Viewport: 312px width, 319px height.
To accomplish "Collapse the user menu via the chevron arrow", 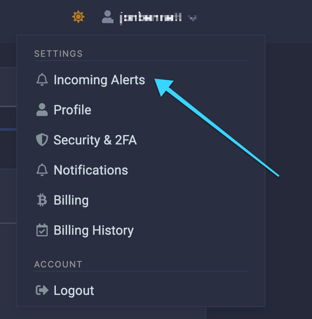I will (x=192, y=18).
